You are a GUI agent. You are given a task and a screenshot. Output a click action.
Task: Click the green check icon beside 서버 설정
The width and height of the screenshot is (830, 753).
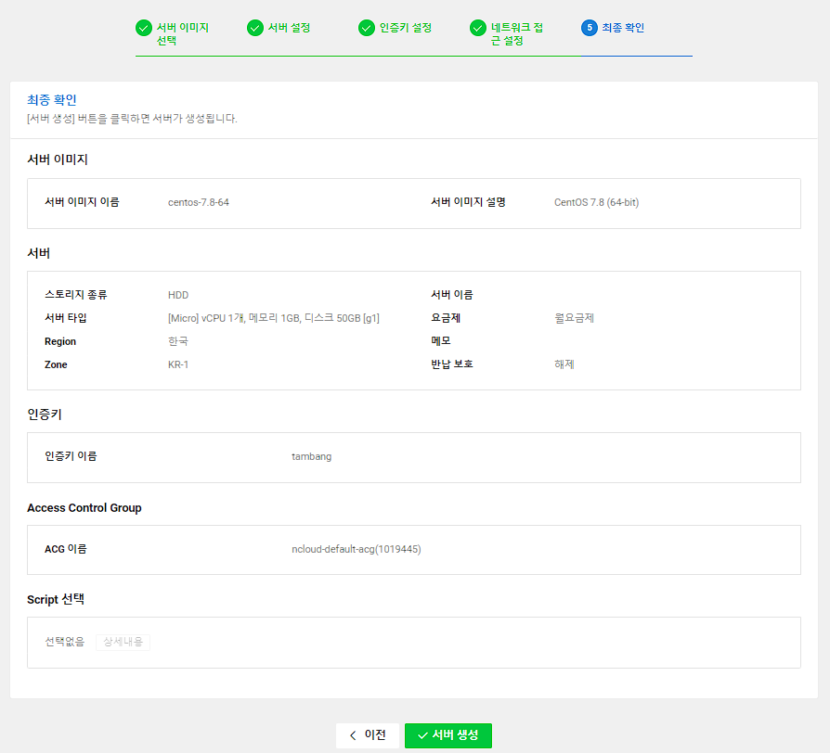point(255,28)
